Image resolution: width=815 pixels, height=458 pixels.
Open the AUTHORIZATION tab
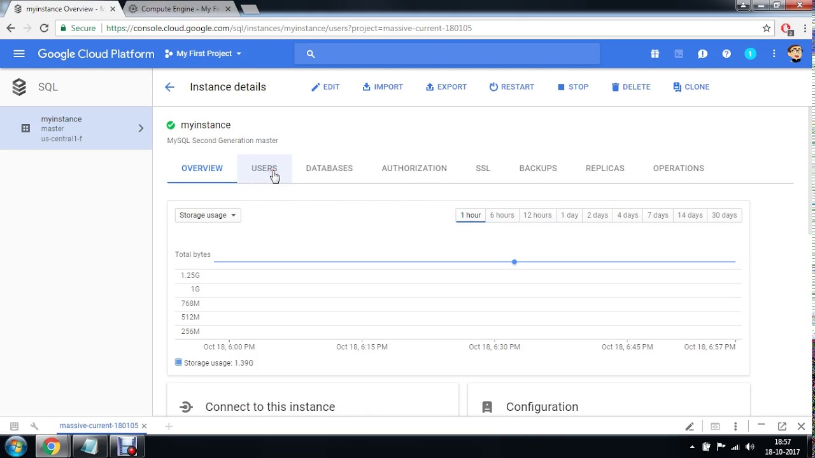click(x=415, y=169)
